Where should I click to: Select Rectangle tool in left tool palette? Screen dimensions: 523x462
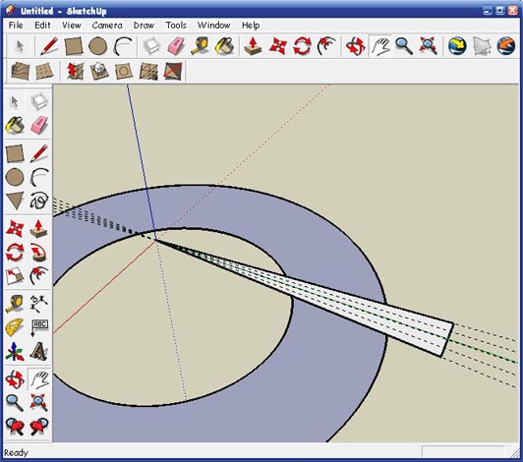pos(15,153)
